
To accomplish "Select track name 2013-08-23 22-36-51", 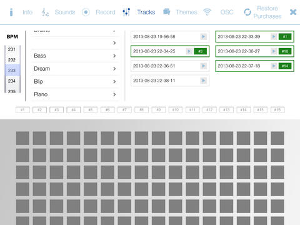I will 154,66.
